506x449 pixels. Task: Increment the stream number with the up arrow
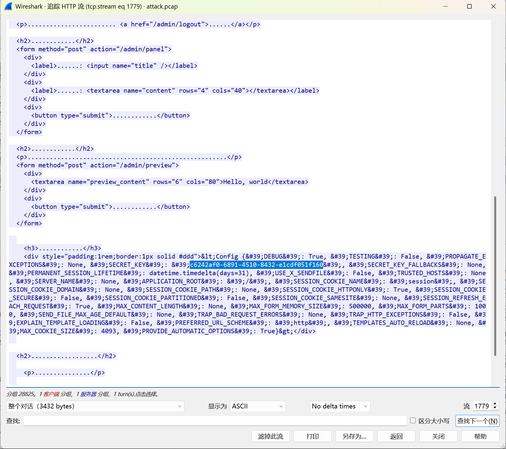click(495, 404)
